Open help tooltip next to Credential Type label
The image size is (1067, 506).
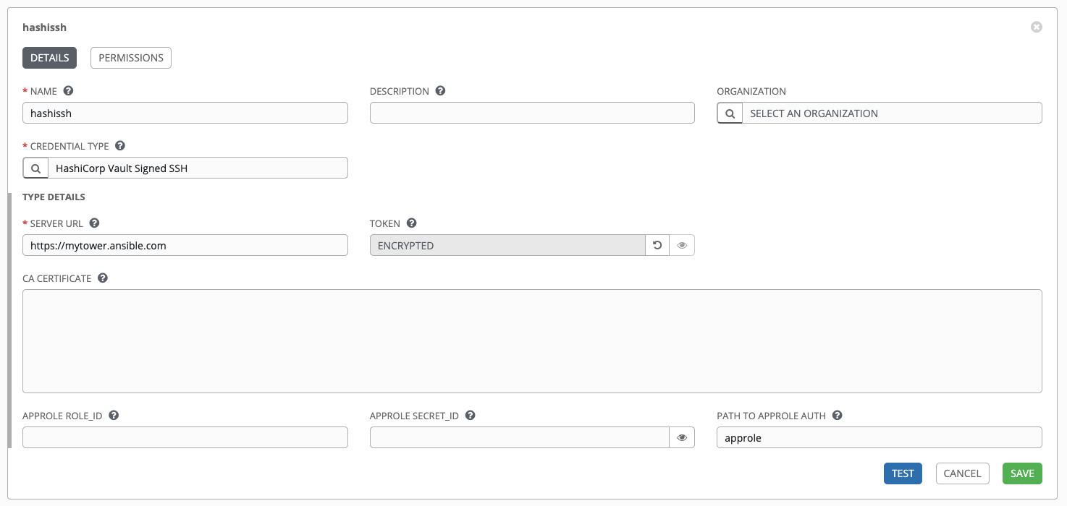(x=120, y=145)
